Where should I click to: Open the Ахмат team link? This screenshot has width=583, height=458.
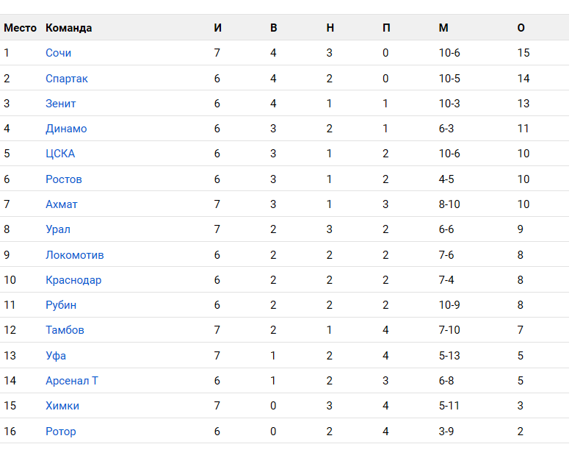click(x=62, y=204)
